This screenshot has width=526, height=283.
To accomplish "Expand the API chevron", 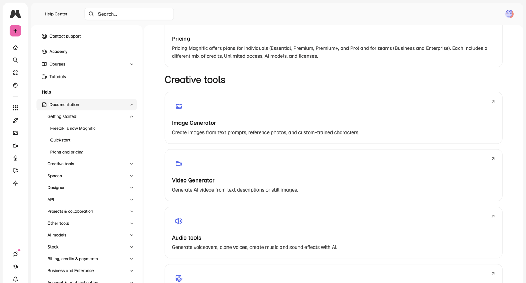I will (x=131, y=200).
